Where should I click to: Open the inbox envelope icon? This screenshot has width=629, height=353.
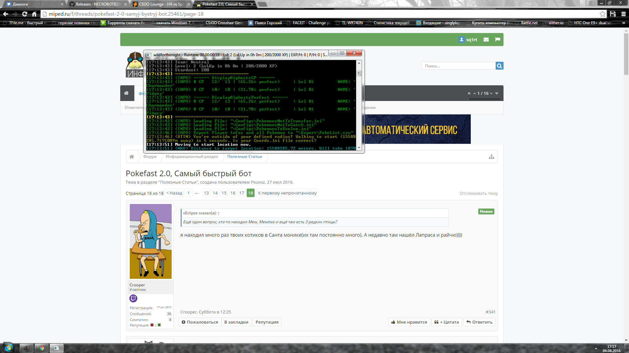pos(486,40)
